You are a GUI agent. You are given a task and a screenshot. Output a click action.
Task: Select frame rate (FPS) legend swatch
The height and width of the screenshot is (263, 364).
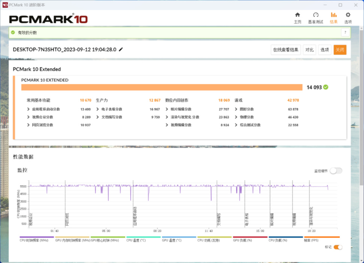coord(322,237)
